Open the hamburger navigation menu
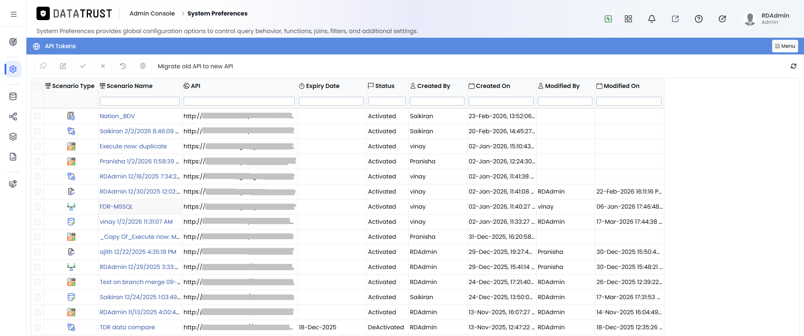 tap(13, 14)
